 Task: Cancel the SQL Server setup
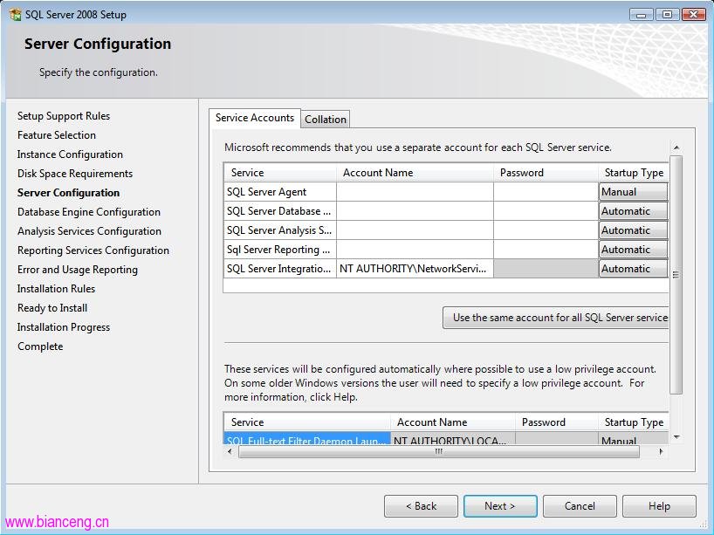[x=580, y=506]
